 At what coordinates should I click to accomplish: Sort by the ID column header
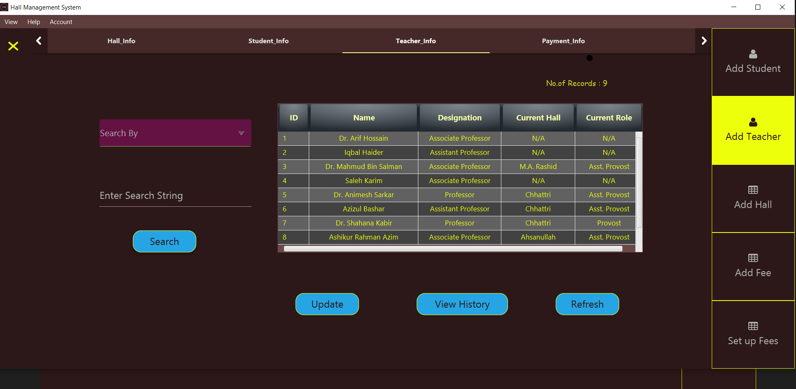[294, 117]
